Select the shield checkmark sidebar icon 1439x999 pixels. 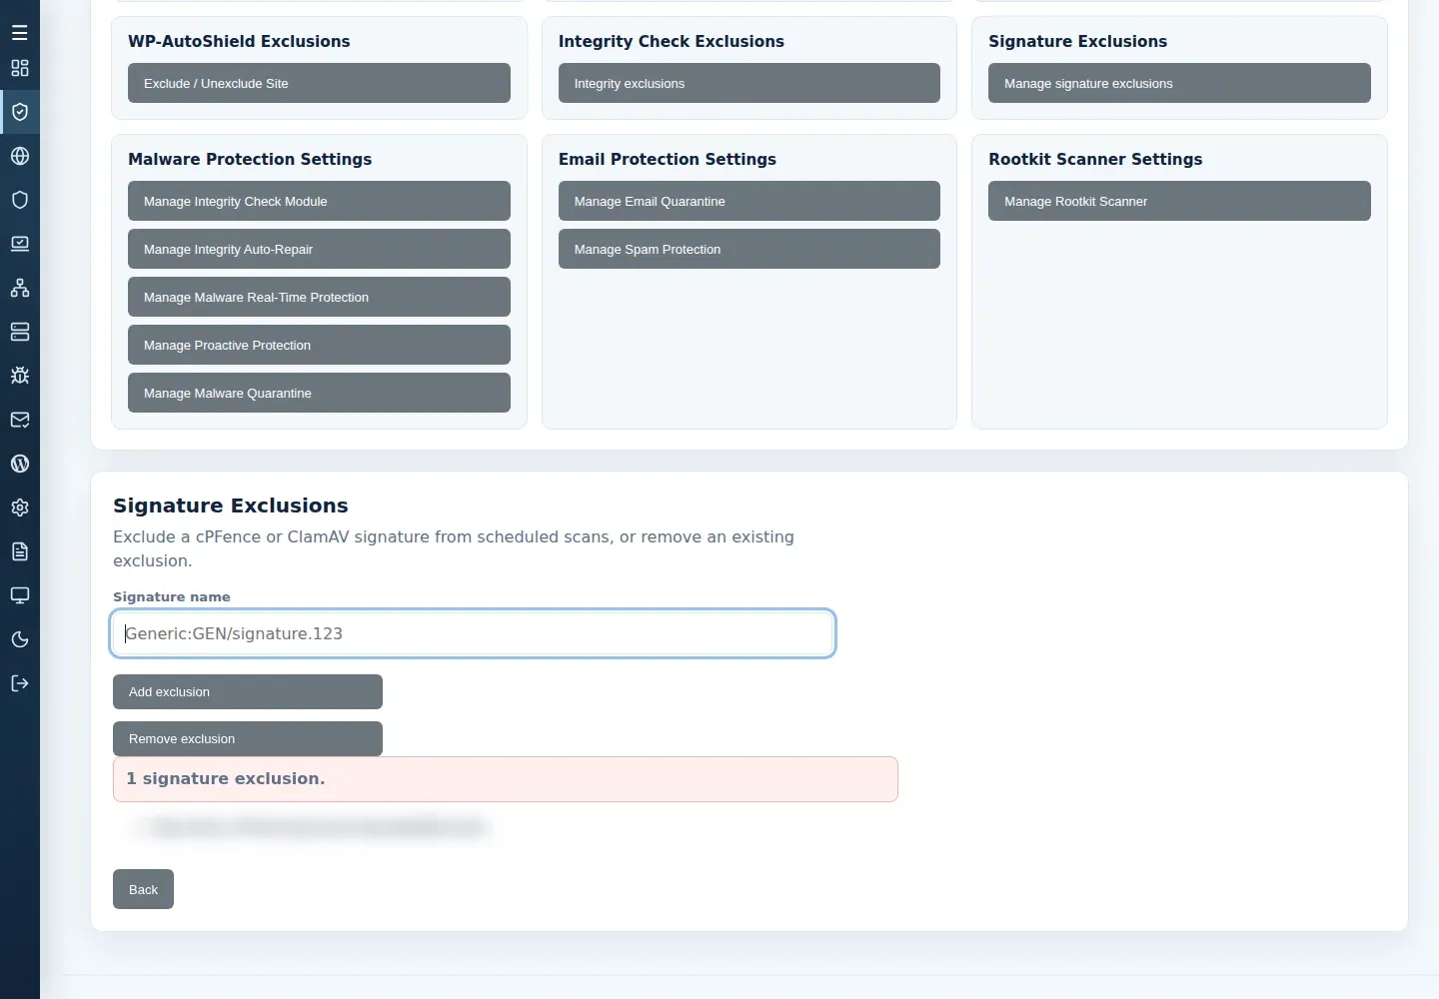pyautogui.click(x=20, y=112)
